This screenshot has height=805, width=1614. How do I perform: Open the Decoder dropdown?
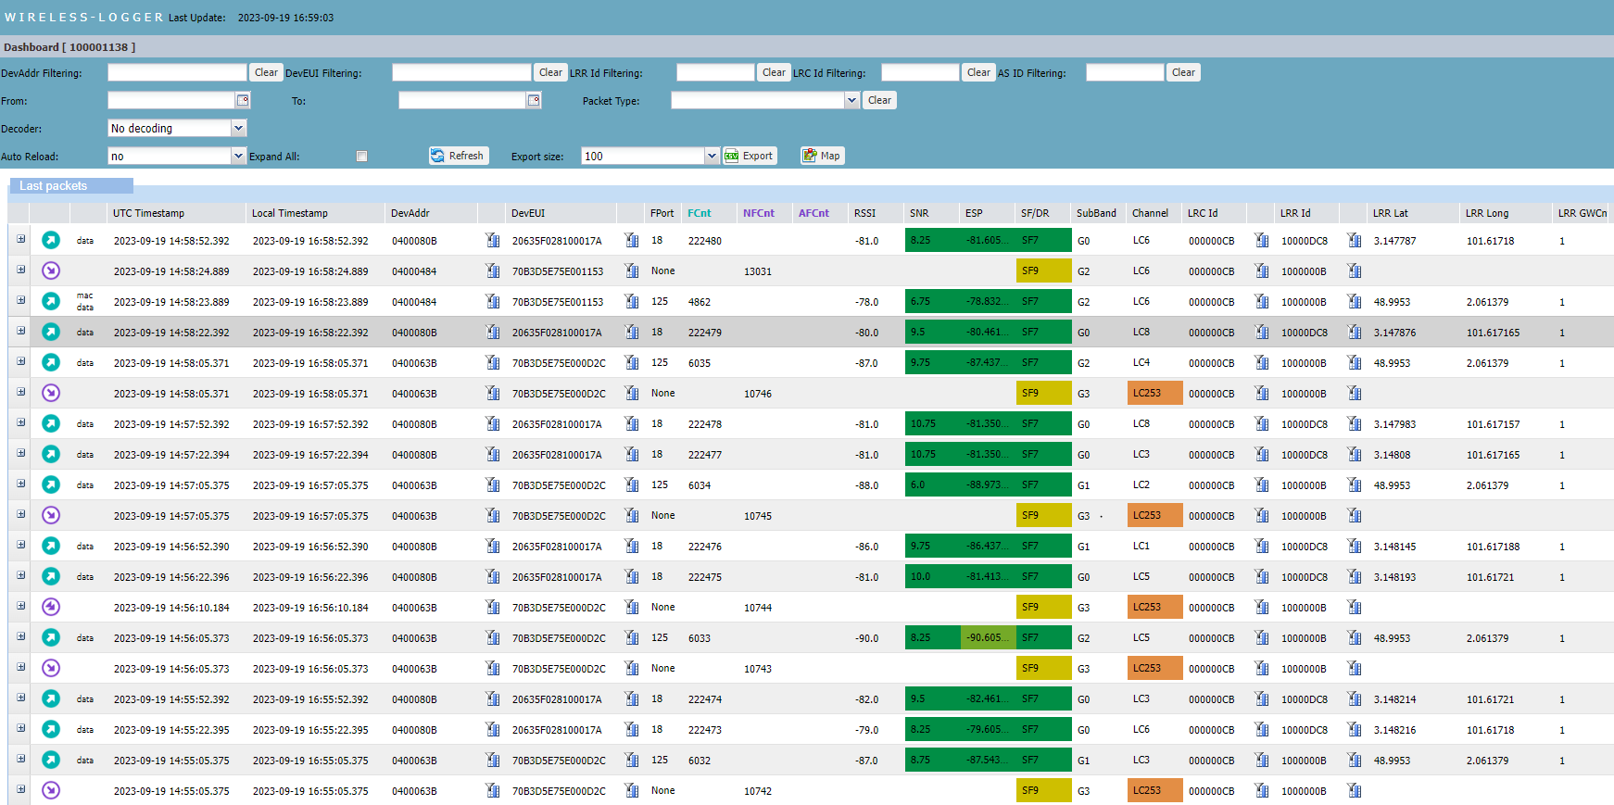[238, 129]
